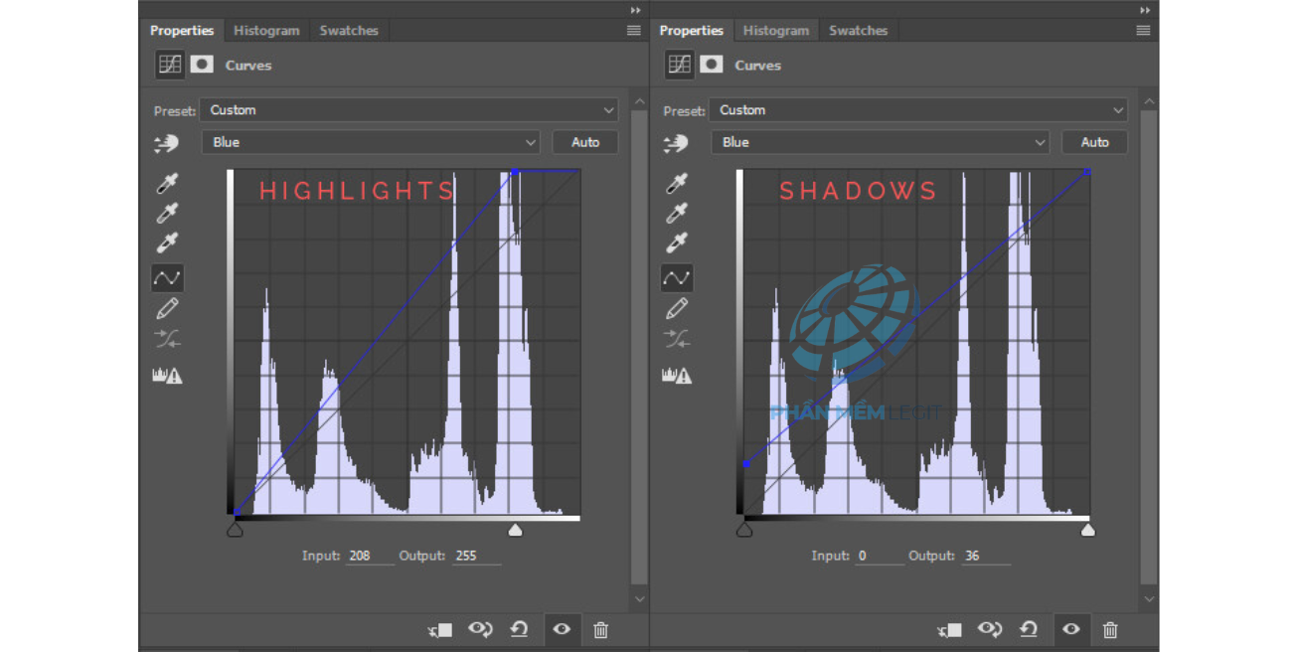Clip adjustment to layer in the Shadows panel
Screen dimensions: 1297x652
(x=950, y=629)
